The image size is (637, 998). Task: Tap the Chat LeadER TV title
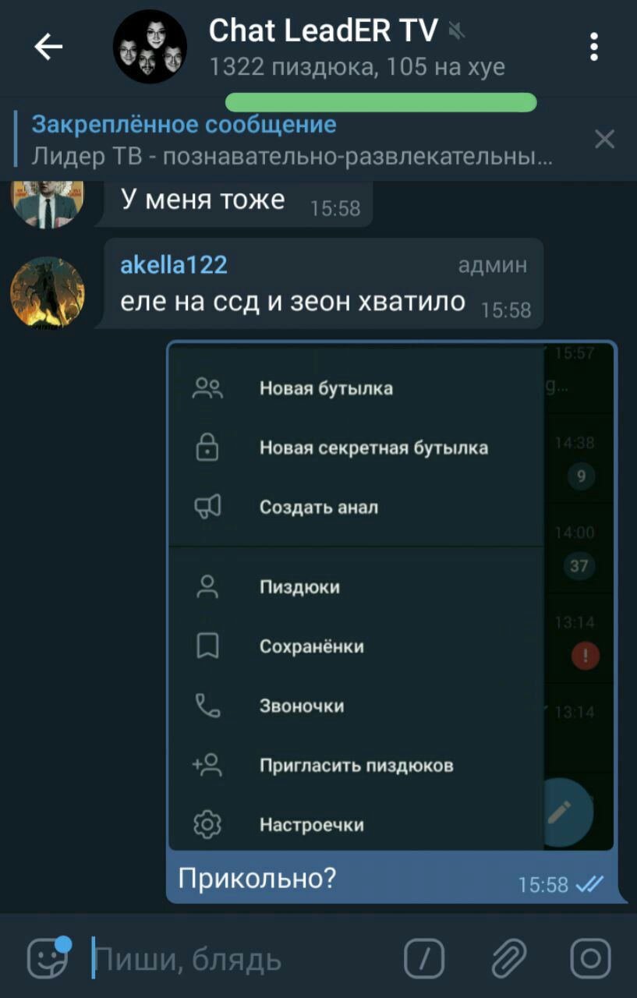click(323, 30)
